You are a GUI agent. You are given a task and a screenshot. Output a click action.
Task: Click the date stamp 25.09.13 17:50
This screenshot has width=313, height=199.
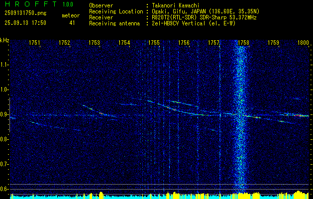pyautogui.click(x=25, y=23)
